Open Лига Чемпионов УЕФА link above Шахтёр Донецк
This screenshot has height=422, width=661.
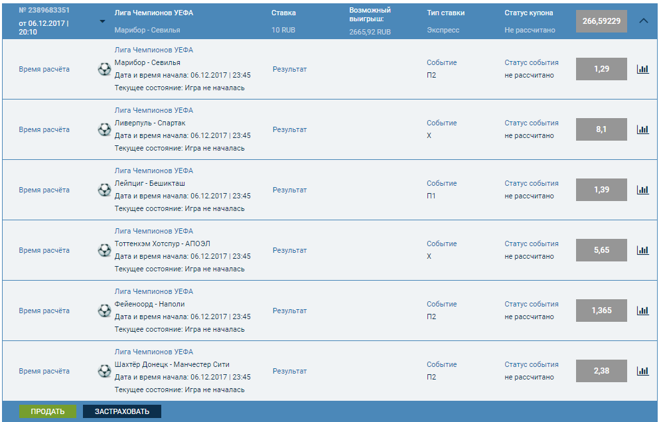click(x=154, y=352)
